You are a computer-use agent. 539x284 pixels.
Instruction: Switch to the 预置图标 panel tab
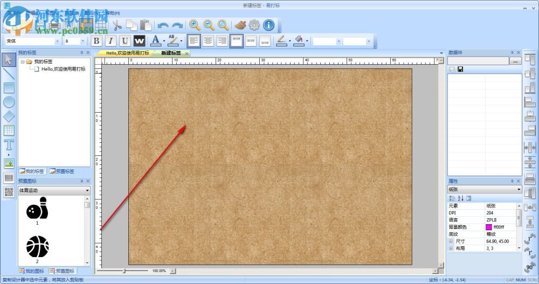(x=62, y=271)
